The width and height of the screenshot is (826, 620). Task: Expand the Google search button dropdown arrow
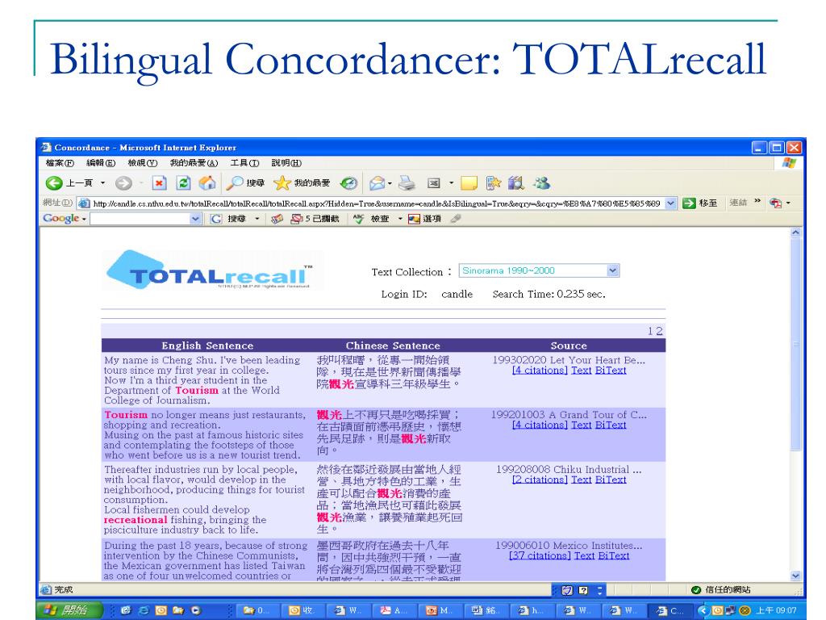(257, 218)
